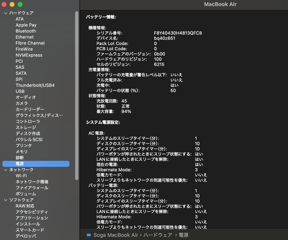Collapse the ソフトウェア sidebar section
Viewport: 288px width, 240px height.
pos(6,200)
